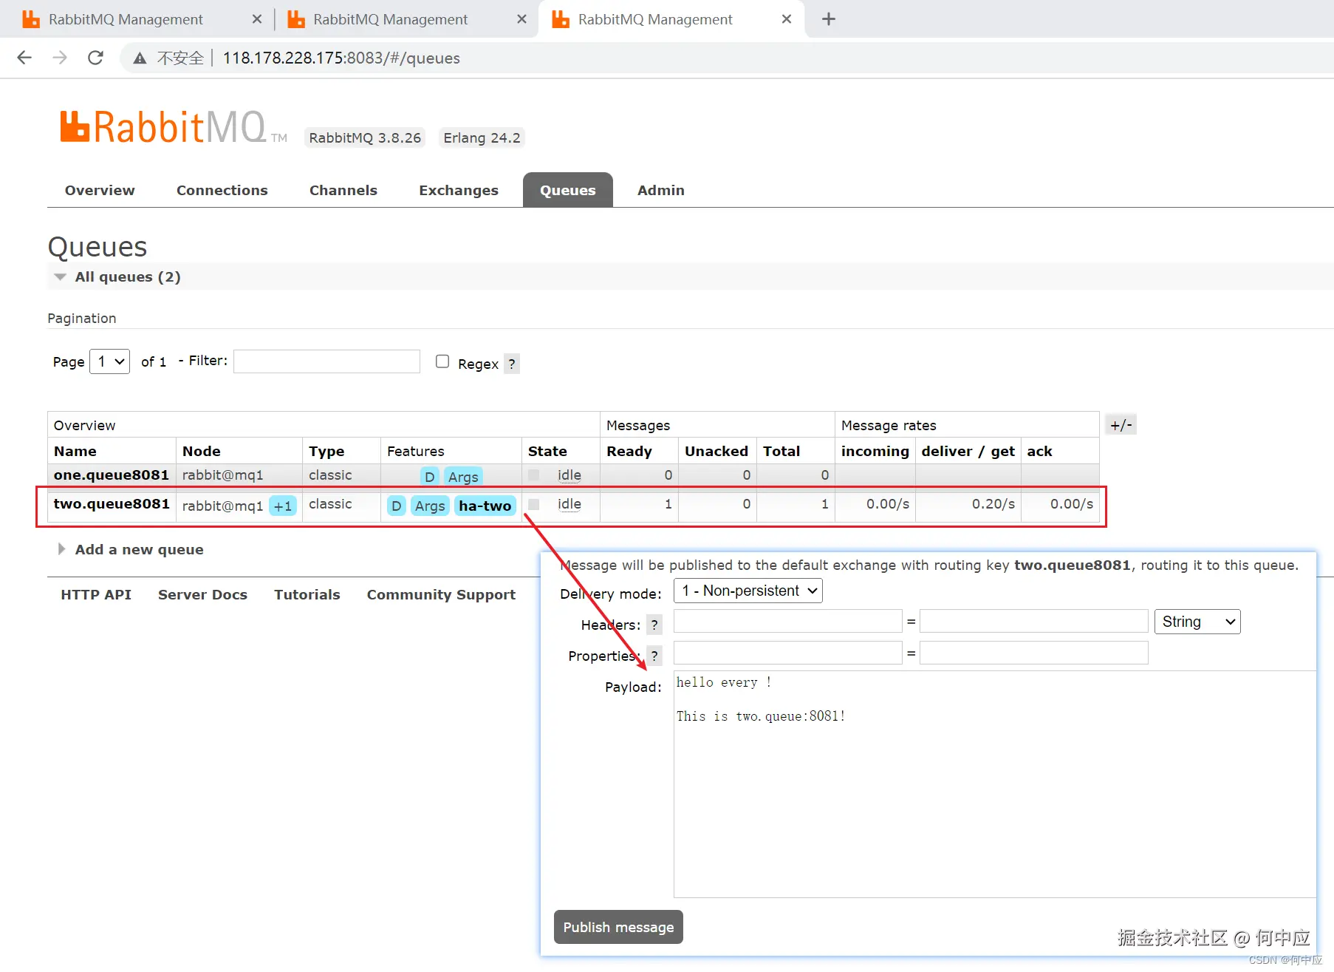The width and height of the screenshot is (1334, 972).
Task: Open the one.queue8081 queue link
Action: click(112, 475)
